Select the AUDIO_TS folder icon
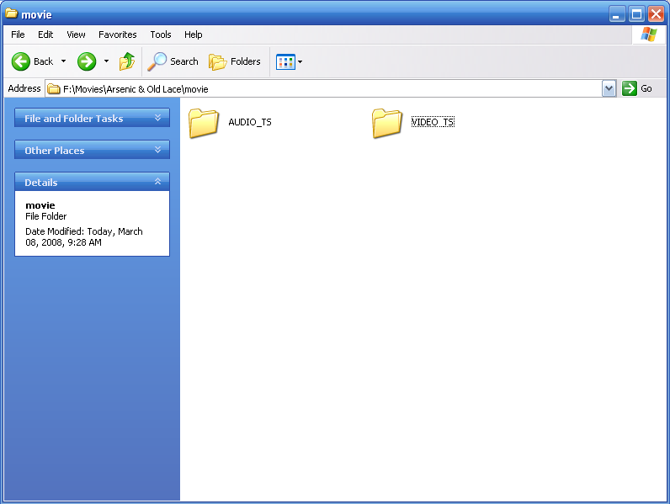This screenshot has width=670, height=504. (x=204, y=123)
